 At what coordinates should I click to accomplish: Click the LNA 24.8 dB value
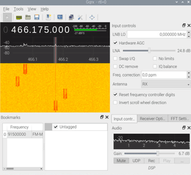tap(184, 51)
